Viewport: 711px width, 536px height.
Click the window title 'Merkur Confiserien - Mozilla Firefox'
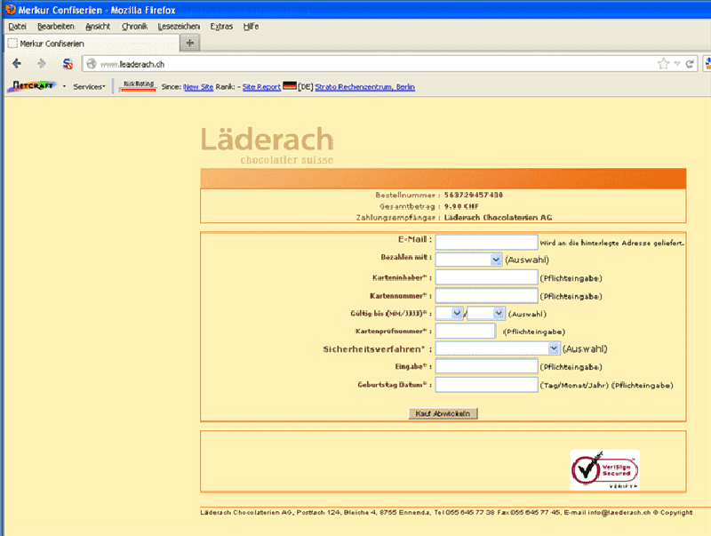(97, 10)
